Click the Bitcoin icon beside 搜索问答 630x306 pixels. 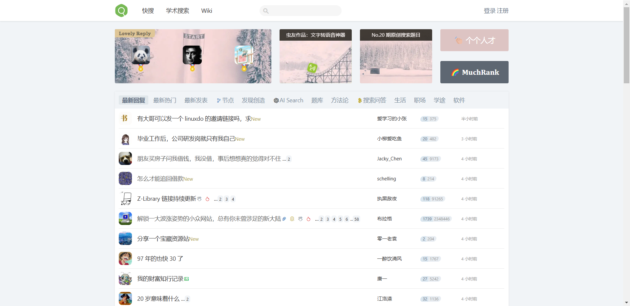[359, 100]
